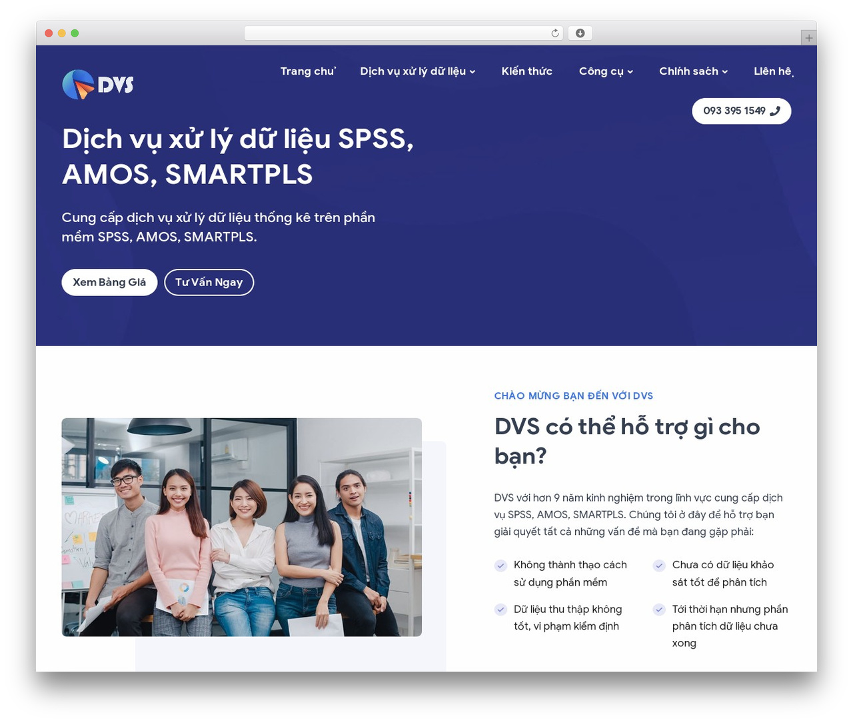Click the paragraph starting "DVS với hơn 9 năm kinh nghiệm"
Viewport: 853px width, 723px height.
tap(638, 515)
